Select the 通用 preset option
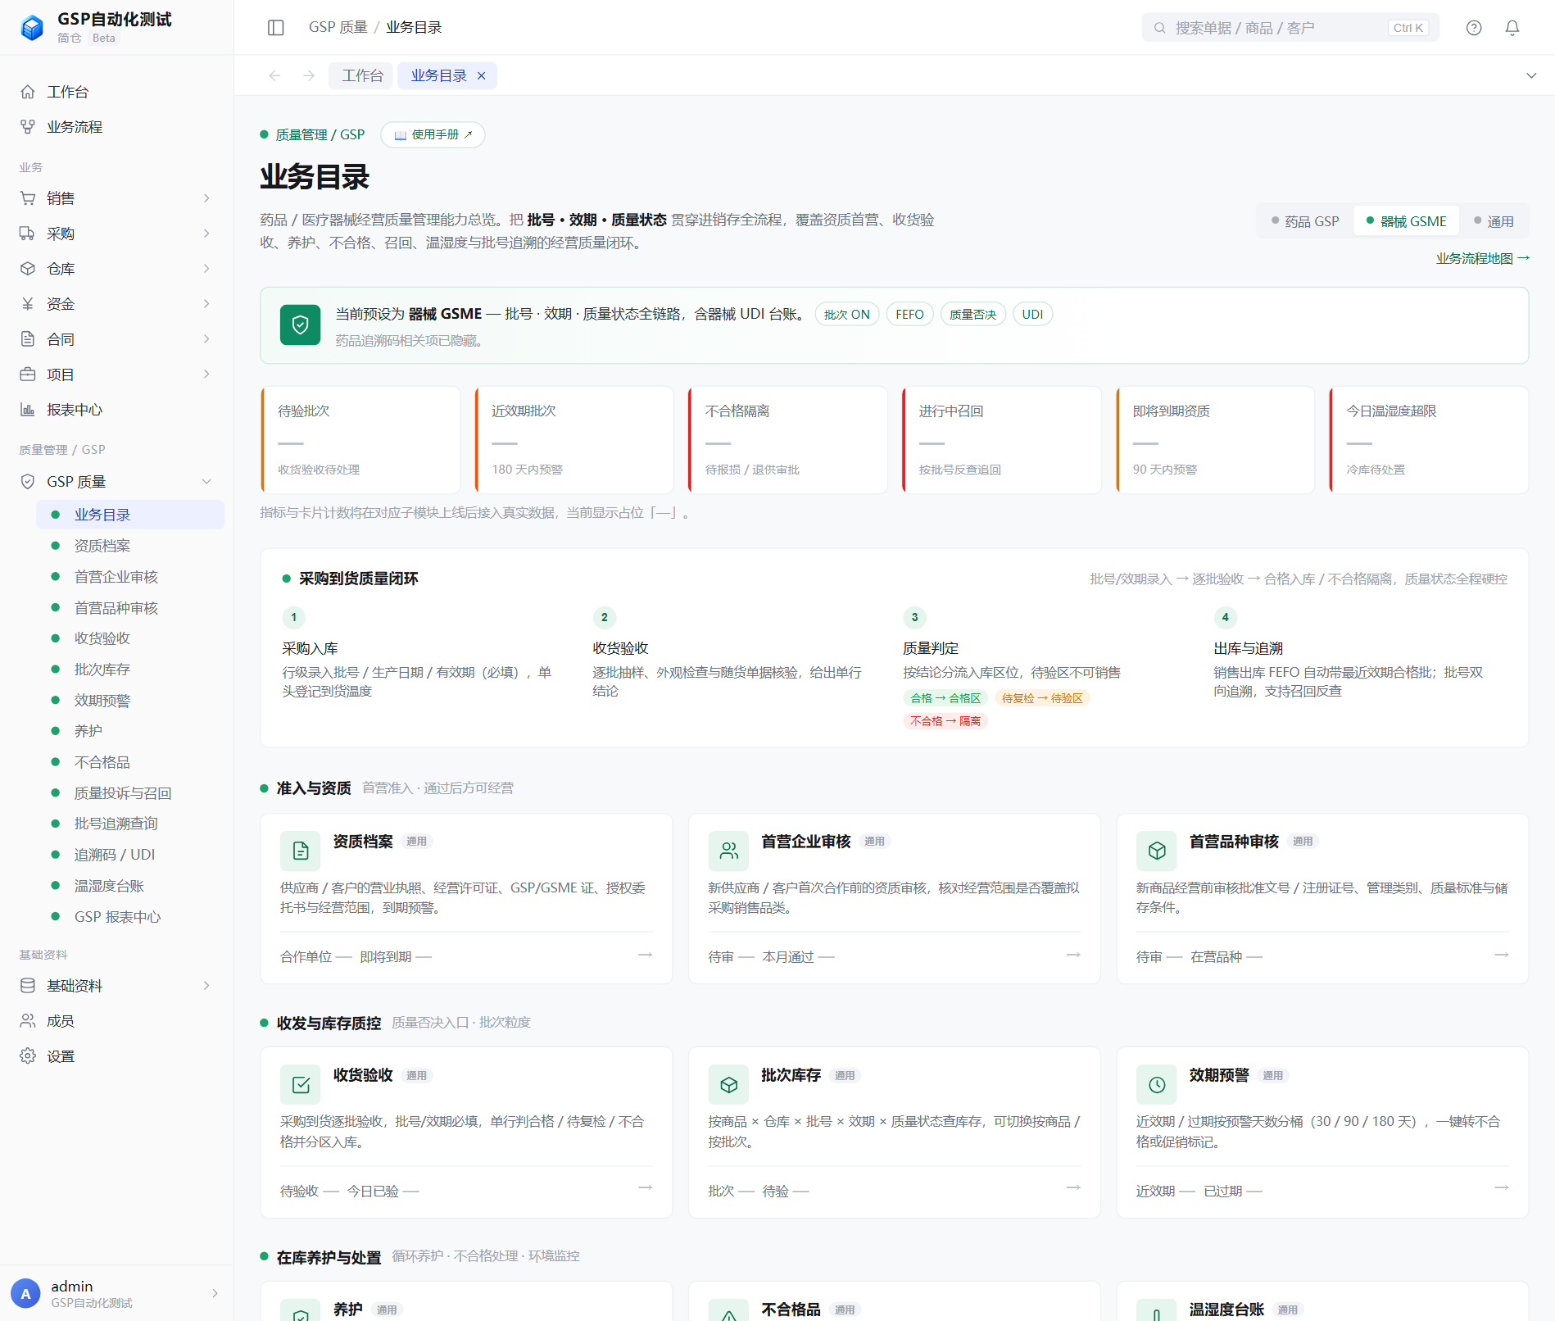 1494,221
